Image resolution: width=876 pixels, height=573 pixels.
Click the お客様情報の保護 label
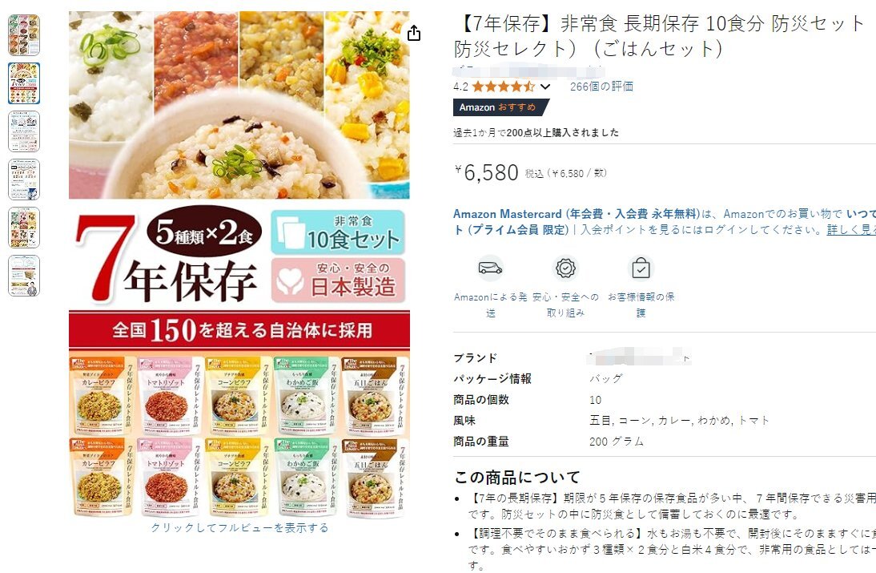pos(641,305)
